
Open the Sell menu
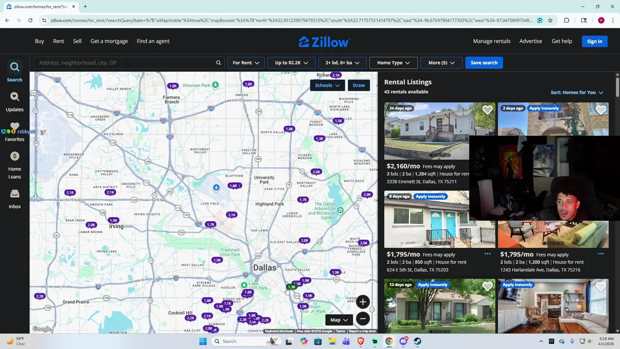pyautogui.click(x=77, y=41)
